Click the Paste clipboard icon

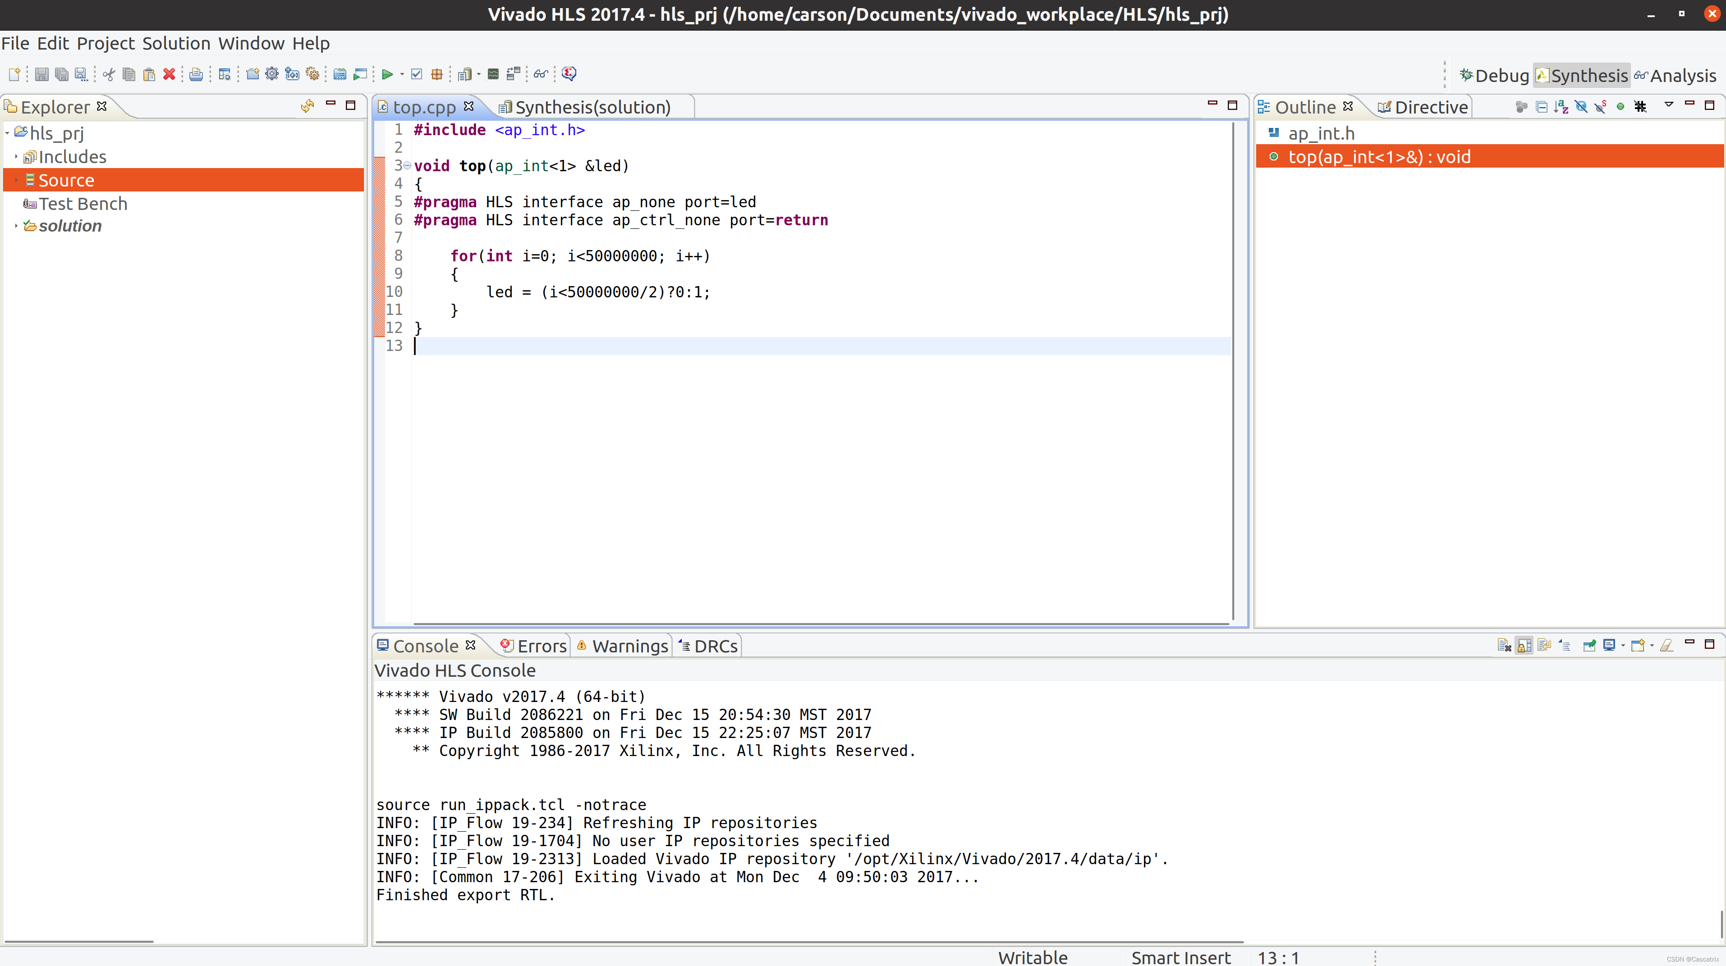[149, 73]
